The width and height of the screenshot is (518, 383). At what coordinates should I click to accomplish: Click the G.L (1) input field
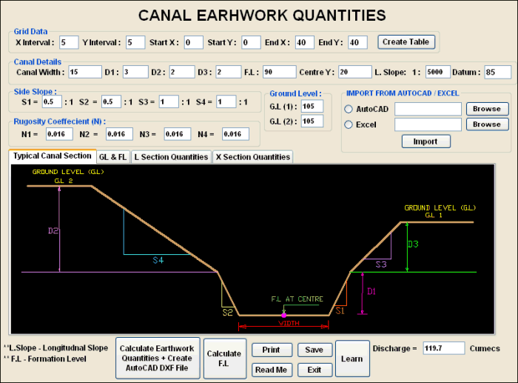pyautogui.click(x=312, y=106)
